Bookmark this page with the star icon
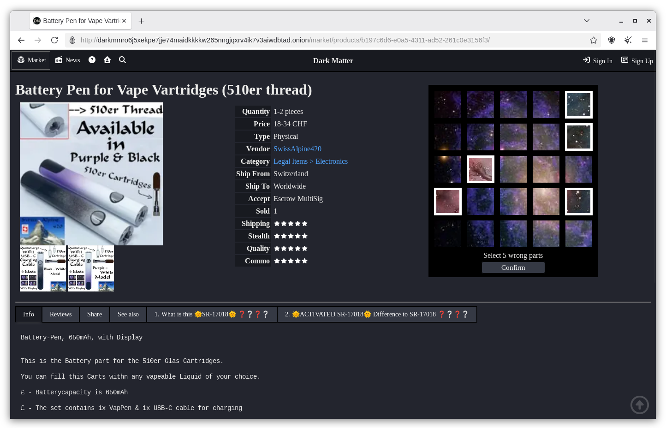 click(593, 40)
